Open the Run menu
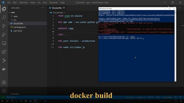The image size is (184, 103). coord(45,3)
